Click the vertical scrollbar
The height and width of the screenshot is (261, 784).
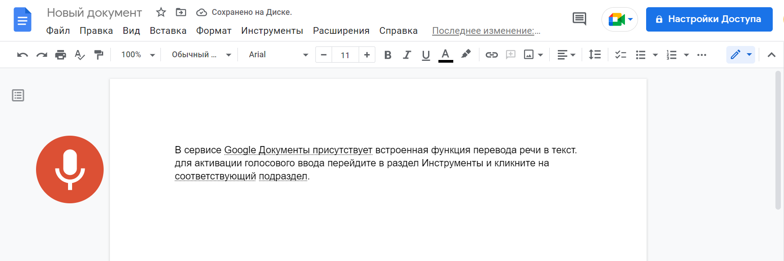778,140
